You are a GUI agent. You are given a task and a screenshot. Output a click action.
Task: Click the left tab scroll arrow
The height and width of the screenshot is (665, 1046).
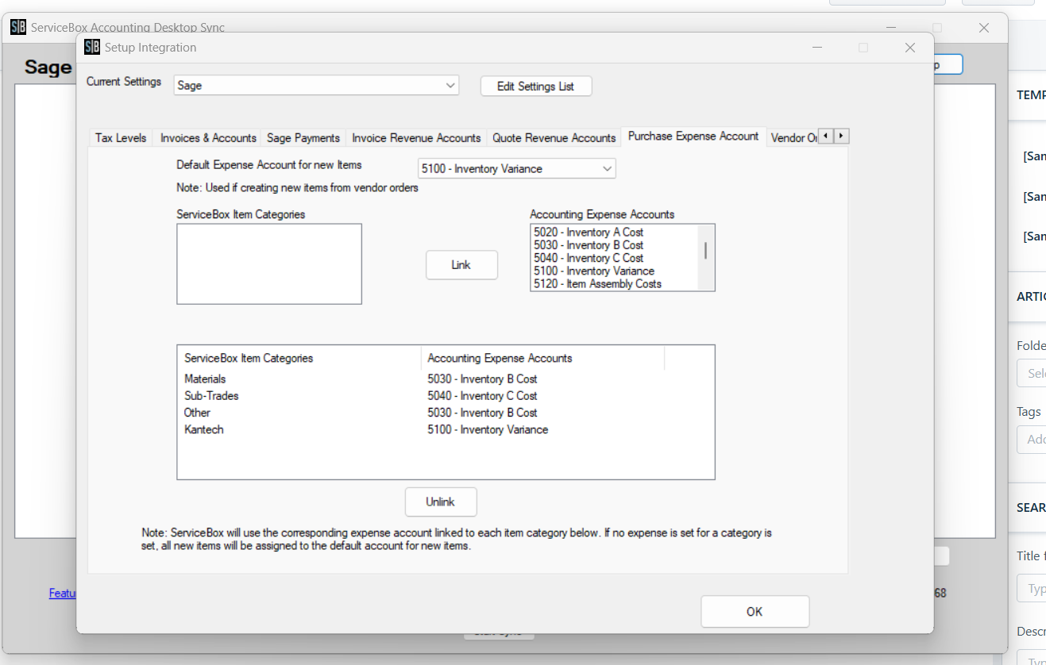pos(826,136)
